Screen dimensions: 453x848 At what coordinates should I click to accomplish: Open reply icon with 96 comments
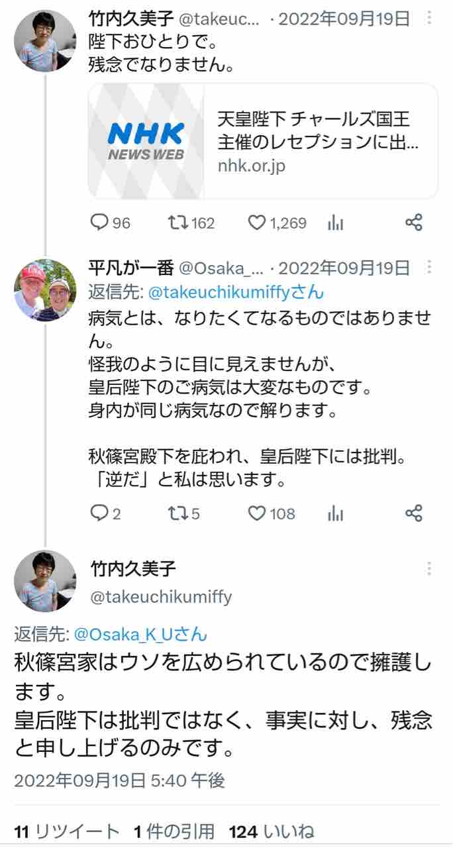(99, 223)
